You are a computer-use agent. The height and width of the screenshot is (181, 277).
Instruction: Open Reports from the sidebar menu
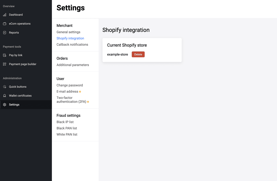point(14,33)
